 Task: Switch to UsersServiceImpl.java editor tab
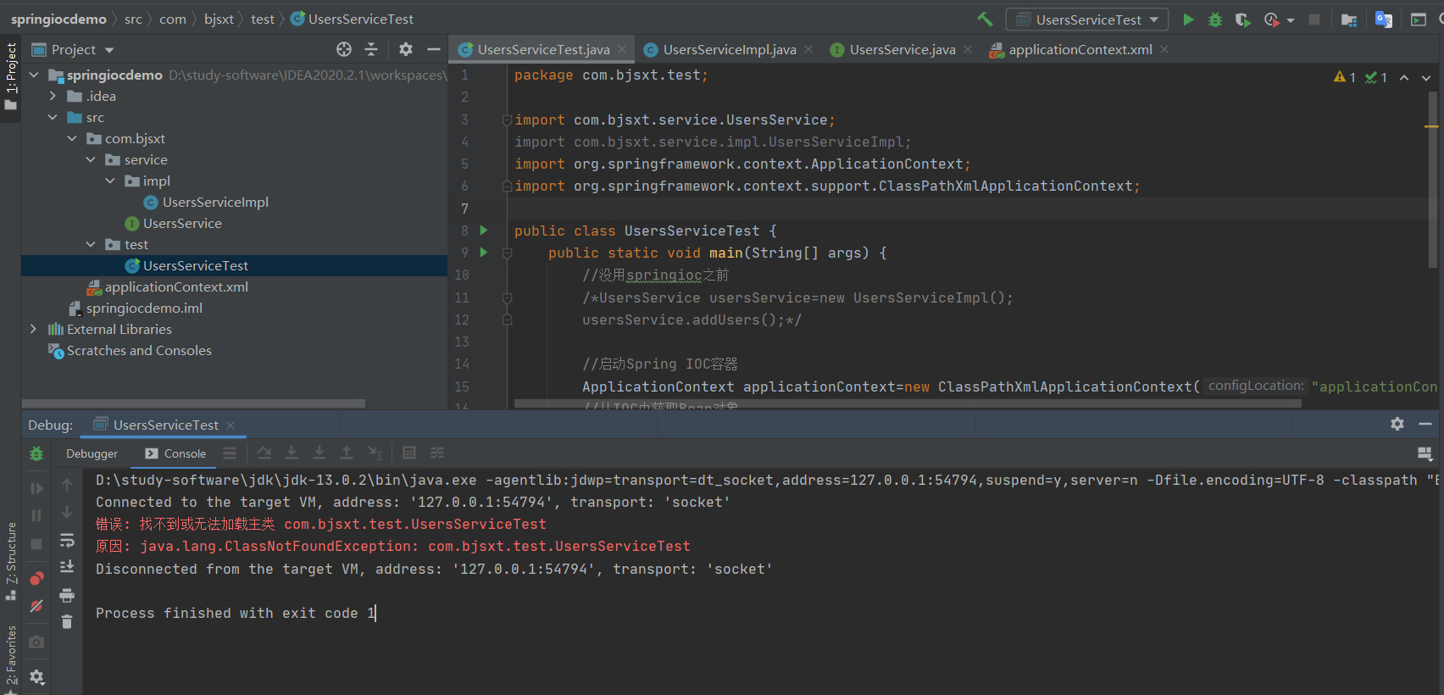click(x=729, y=49)
